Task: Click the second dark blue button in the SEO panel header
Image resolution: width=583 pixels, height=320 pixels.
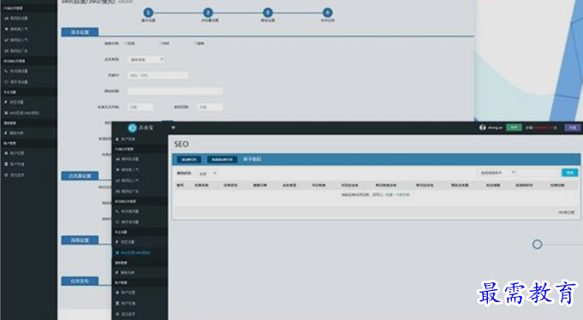Action: pyautogui.click(x=222, y=159)
